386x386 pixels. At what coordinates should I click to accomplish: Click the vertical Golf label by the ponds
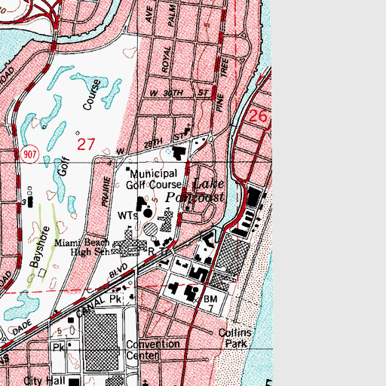pos(63,166)
